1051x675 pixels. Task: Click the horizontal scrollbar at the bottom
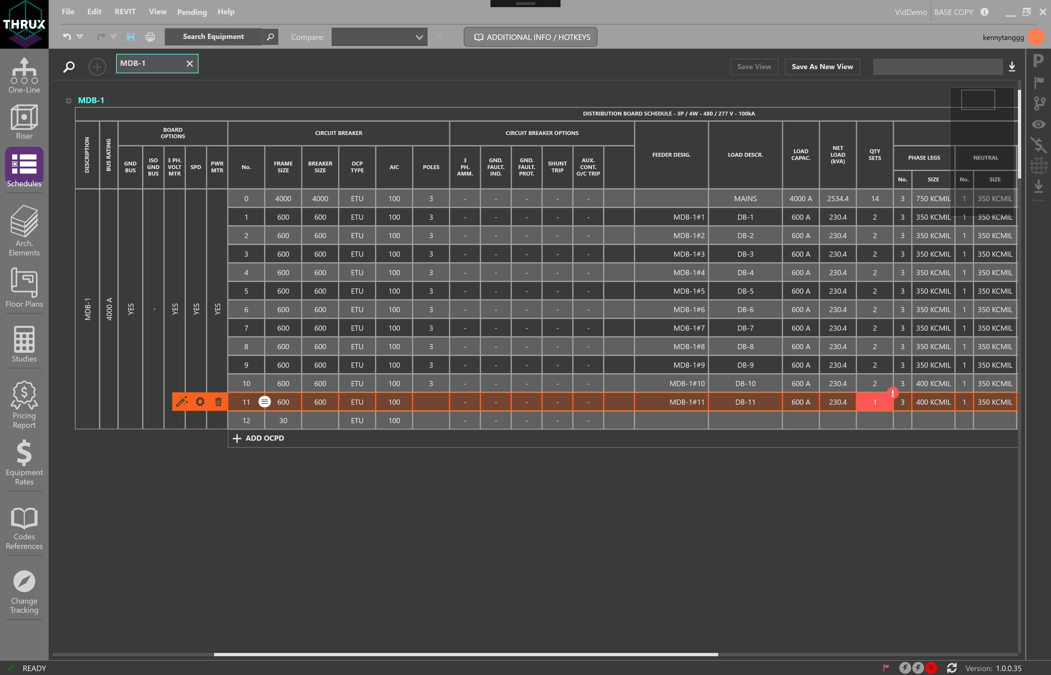(x=465, y=655)
